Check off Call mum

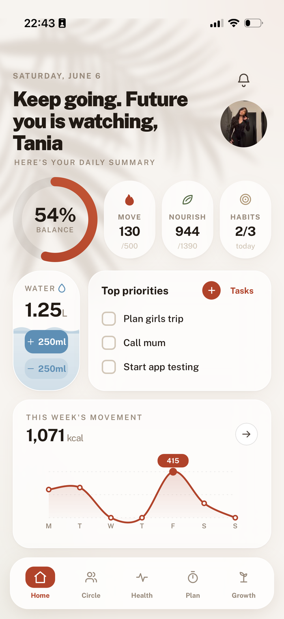[x=109, y=342]
